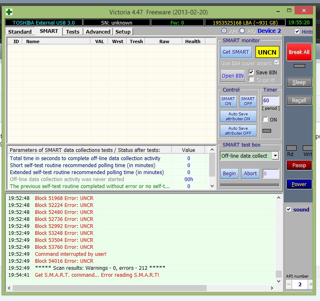This screenshot has width=320, height=301.
Task: Turn SMART ON in Control panel
Action: click(x=228, y=101)
